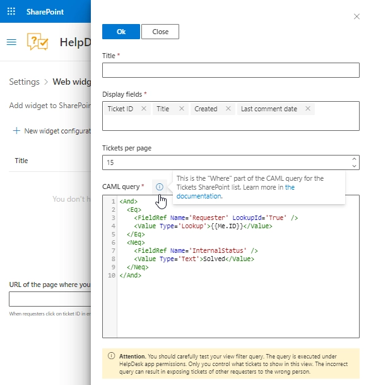Screen dimensions: 371x385
Task: Remove the Last comment date field tag
Action: click(308, 109)
